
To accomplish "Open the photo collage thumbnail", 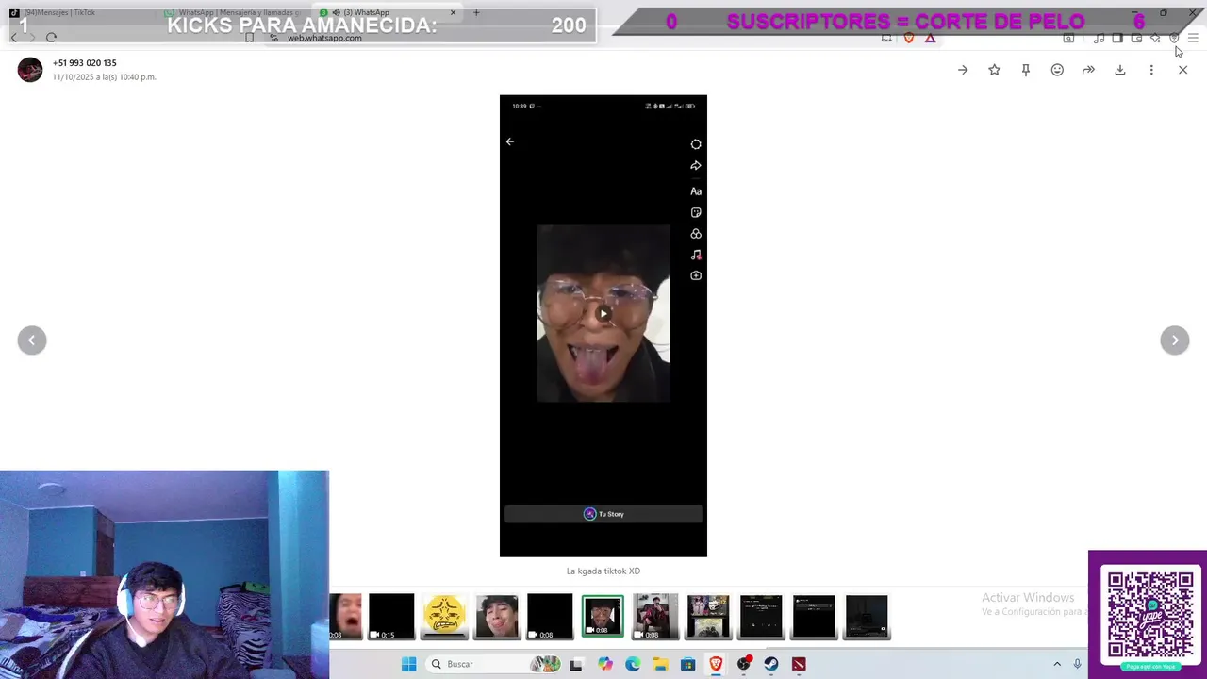I will (x=708, y=617).
